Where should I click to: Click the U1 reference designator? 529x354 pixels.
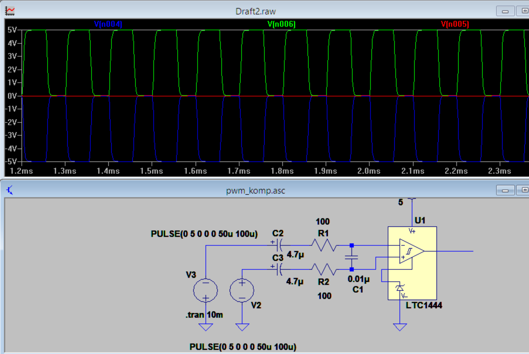tap(420, 221)
